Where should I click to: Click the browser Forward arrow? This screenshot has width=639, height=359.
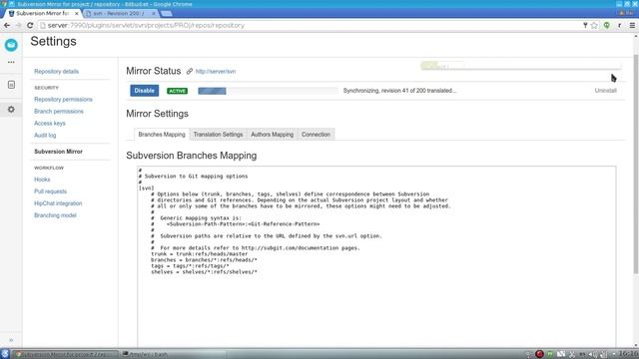(x=18, y=25)
